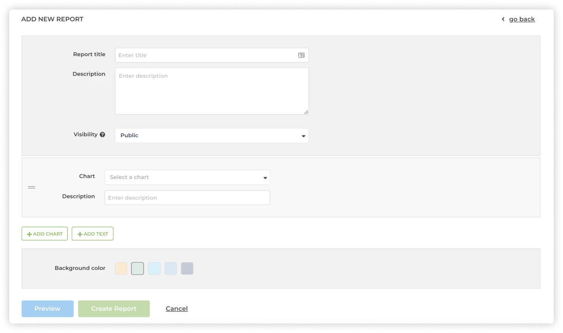The image size is (563, 333).
Task: Click the resize grip of Description textarea
Action: (306, 112)
